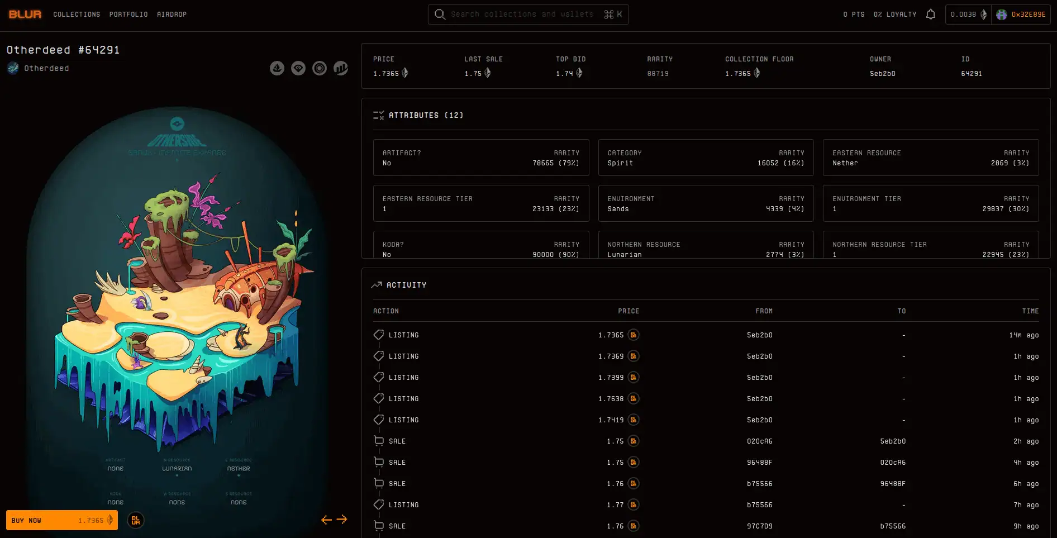Viewport: 1057px width, 538px height.
Task: Click tag icon of 1.7638 listing row
Action: (379, 398)
